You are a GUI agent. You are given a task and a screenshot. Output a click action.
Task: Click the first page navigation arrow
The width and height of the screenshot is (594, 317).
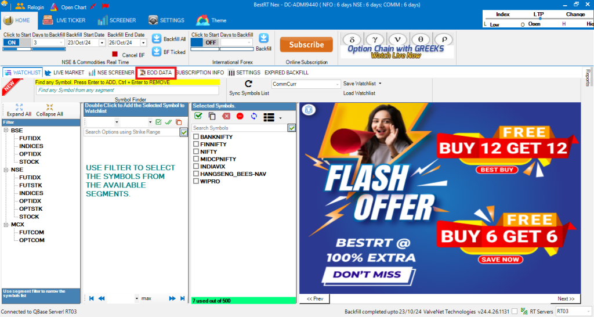91,298
